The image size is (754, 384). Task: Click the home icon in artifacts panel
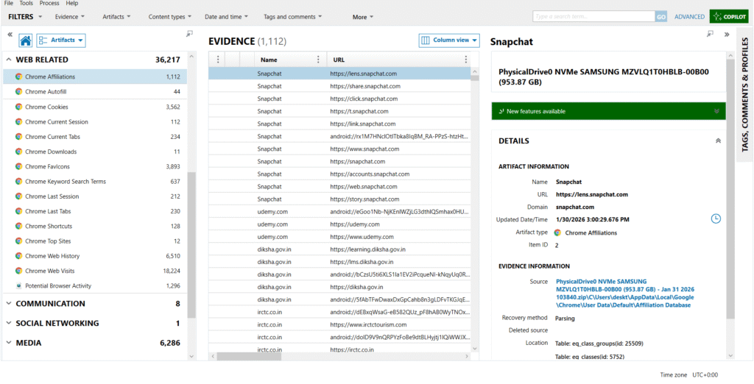coord(26,40)
